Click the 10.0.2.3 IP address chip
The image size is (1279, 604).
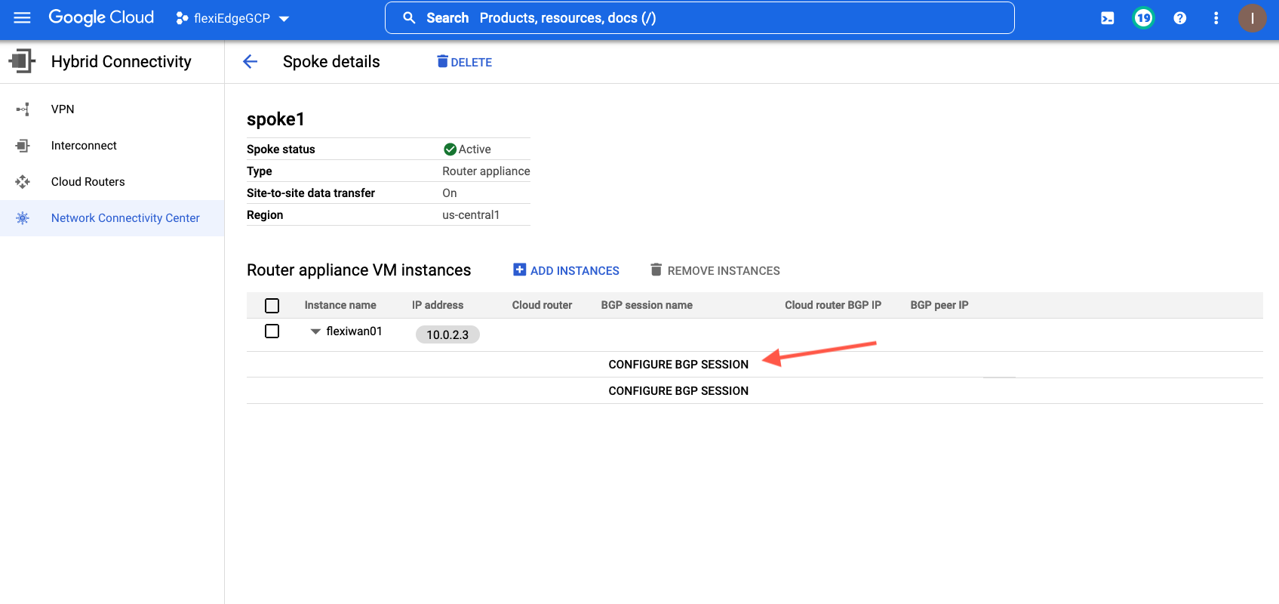(447, 334)
